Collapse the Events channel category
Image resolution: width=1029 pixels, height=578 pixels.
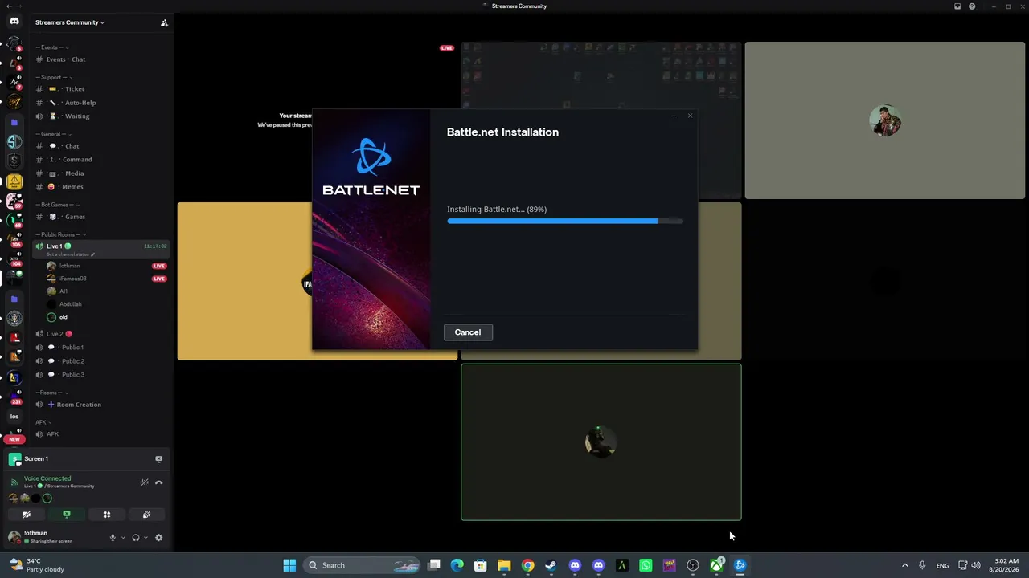52,47
